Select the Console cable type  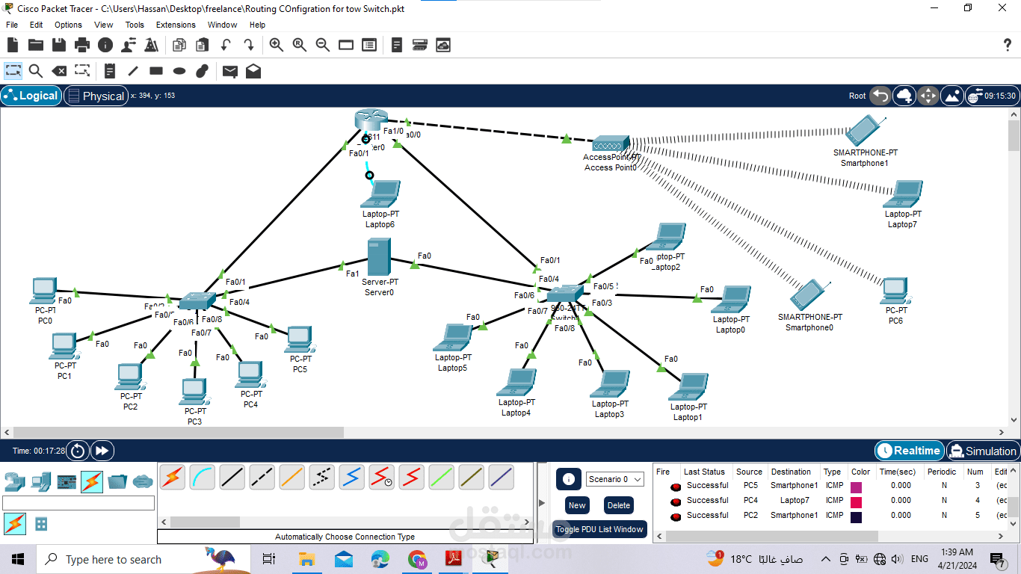(203, 477)
